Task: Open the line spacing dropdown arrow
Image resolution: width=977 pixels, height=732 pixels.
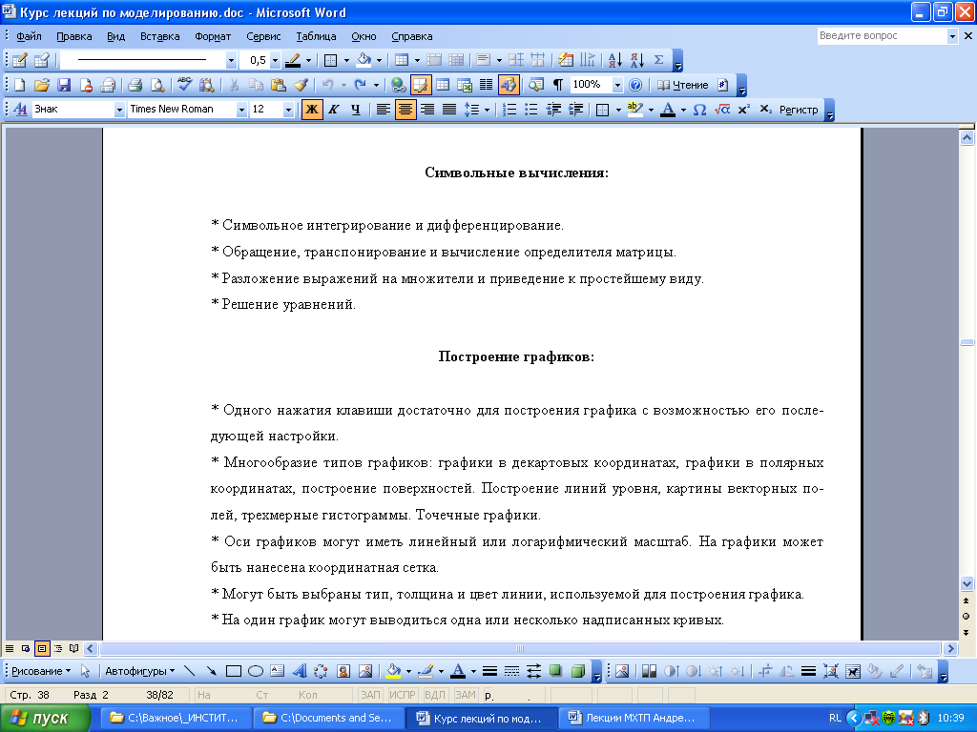Action: (x=487, y=110)
